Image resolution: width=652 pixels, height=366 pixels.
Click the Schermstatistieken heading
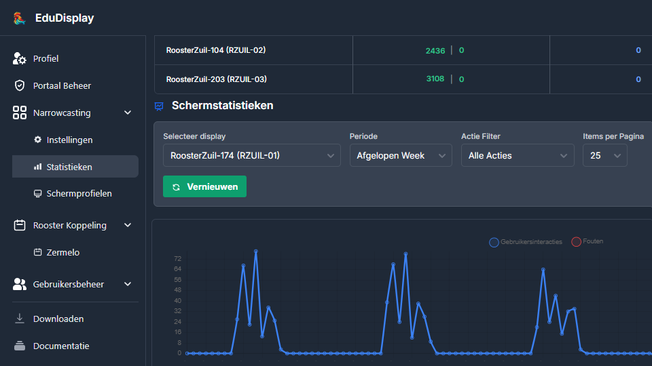(x=223, y=106)
